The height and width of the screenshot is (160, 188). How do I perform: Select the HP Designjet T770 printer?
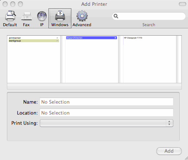click(x=133, y=38)
